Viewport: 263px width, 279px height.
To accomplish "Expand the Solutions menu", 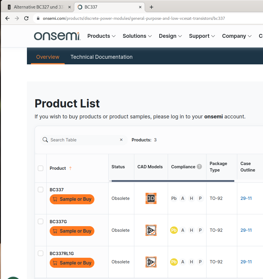I will 137,36.
